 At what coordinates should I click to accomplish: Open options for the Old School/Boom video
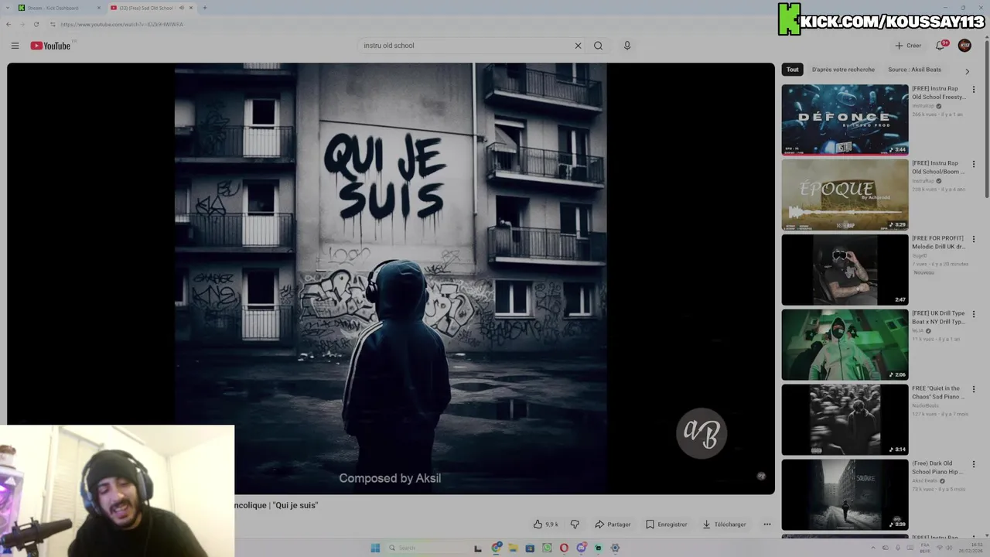click(x=974, y=165)
